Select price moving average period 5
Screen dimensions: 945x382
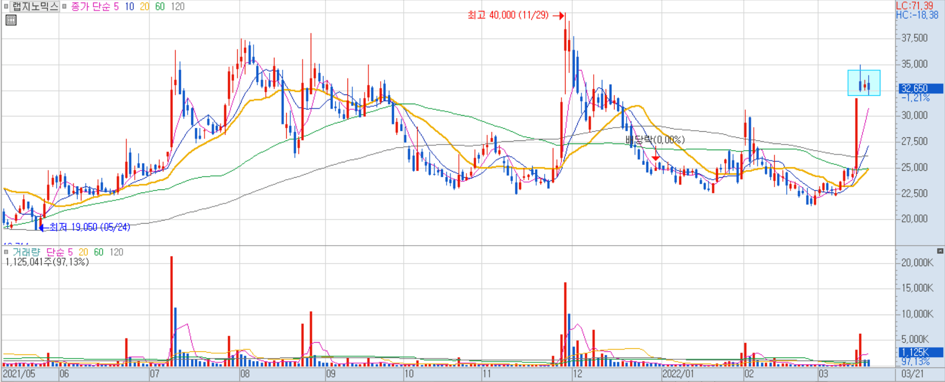116,7
